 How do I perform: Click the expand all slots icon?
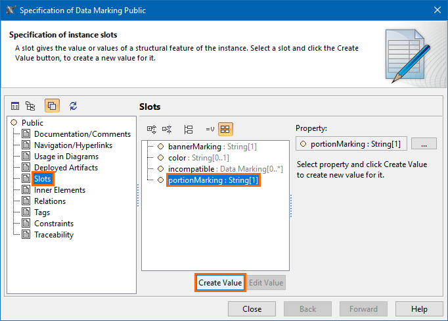pyautogui.click(x=152, y=130)
